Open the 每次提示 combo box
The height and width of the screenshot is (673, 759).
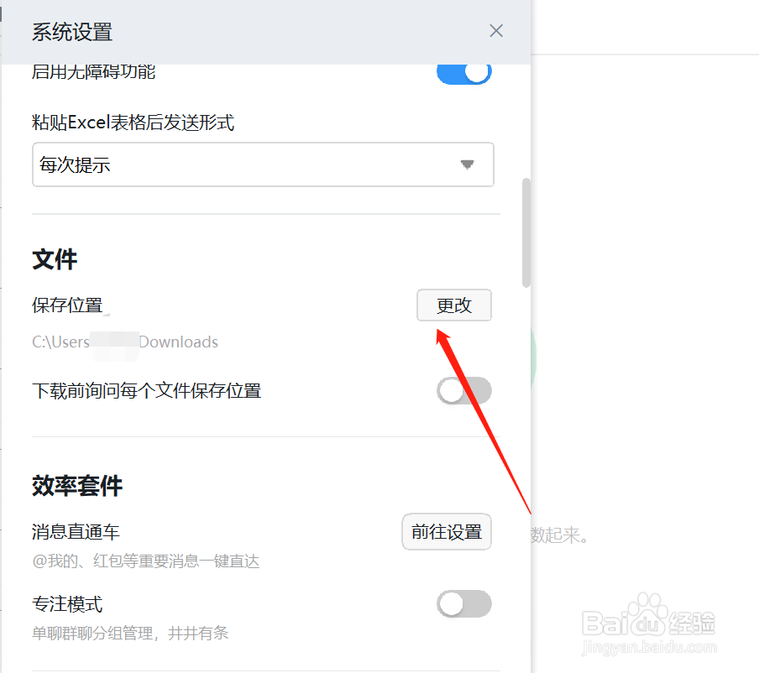(x=263, y=164)
